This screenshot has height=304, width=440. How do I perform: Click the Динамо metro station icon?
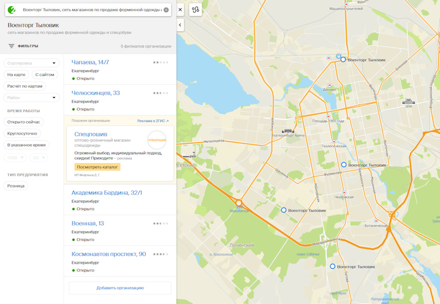[x=330, y=85]
